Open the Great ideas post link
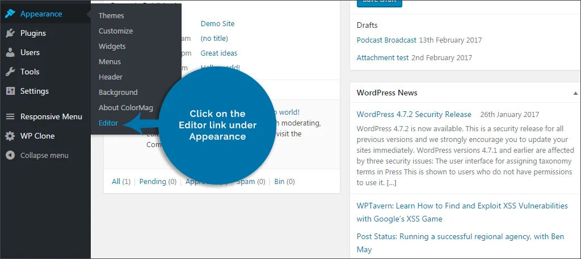This screenshot has width=581, height=259. [218, 53]
